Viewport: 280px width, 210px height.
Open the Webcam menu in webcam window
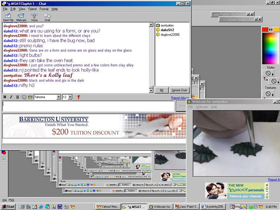point(202,107)
